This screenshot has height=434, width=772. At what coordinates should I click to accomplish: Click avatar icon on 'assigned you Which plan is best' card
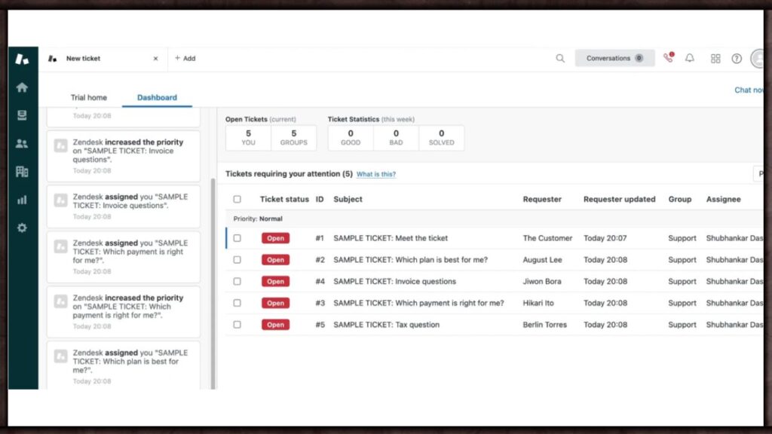click(60, 356)
